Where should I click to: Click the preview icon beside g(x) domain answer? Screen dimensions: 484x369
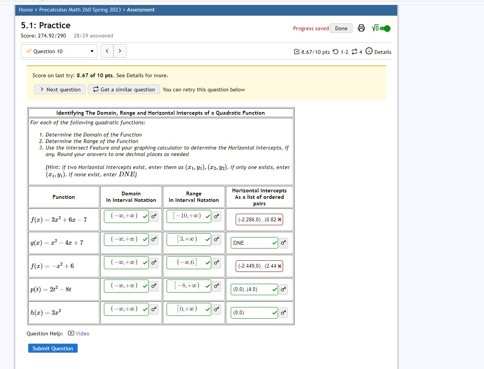click(154, 239)
